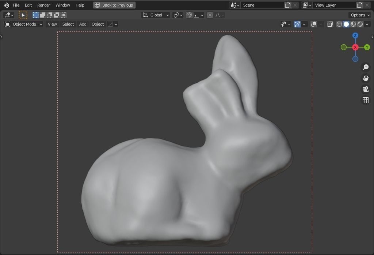Open the Options dropdown

[x=360, y=15]
